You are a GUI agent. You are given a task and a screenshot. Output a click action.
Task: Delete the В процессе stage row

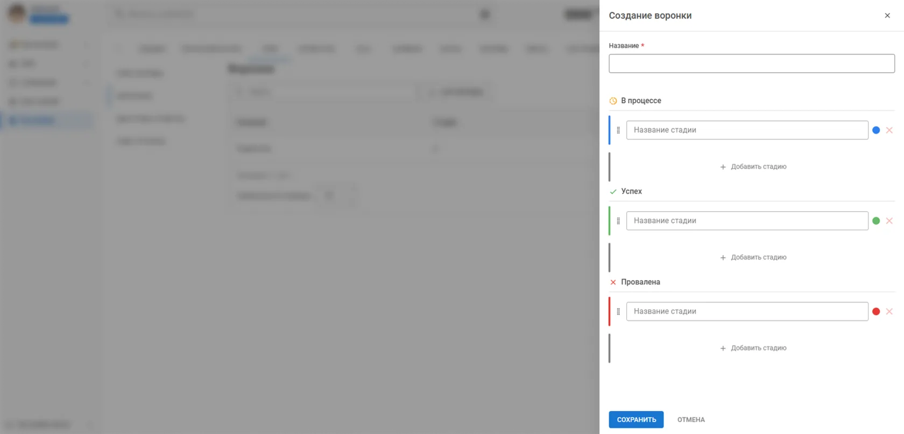tap(889, 130)
